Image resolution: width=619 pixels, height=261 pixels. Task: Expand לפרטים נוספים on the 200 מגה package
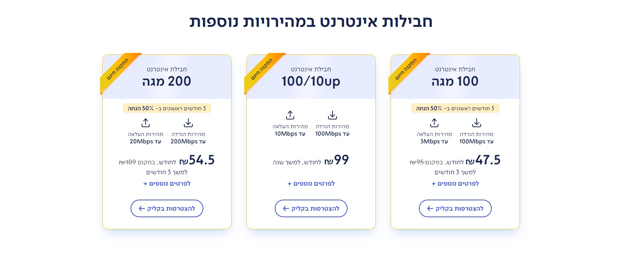click(167, 183)
